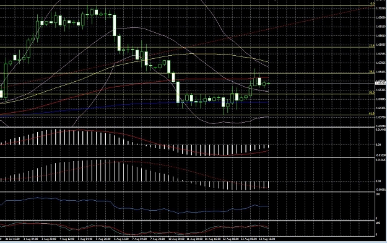The height and width of the screenshot is (243, 387).
Task: Click the '13 Aug 00:00' time axis label
Action: tap(249, 239)
